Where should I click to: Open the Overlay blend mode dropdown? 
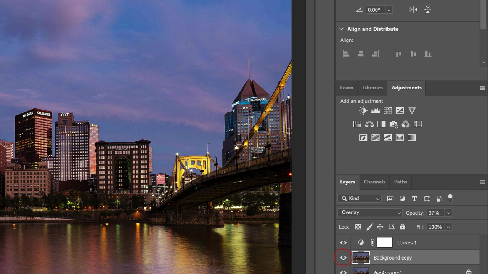[370, 213]
